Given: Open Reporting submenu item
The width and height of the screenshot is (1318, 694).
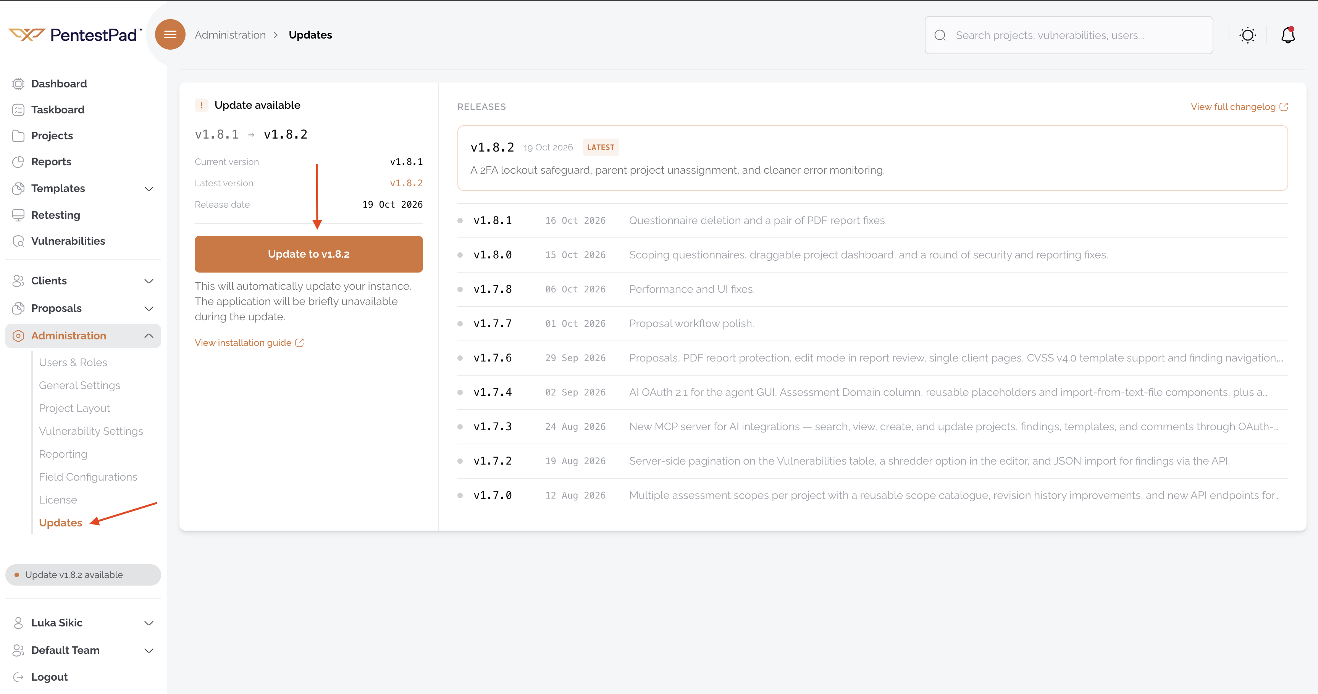Looking at the screenshot, I should point(63,454).
